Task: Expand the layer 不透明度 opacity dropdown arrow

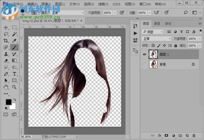Action: coord(199,39)
